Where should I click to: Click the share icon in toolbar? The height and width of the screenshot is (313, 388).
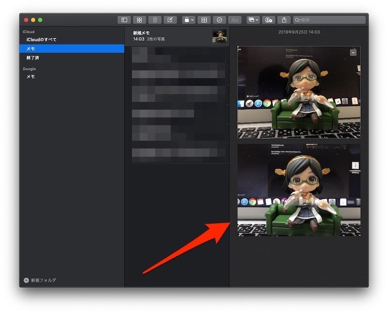[284, 20]
